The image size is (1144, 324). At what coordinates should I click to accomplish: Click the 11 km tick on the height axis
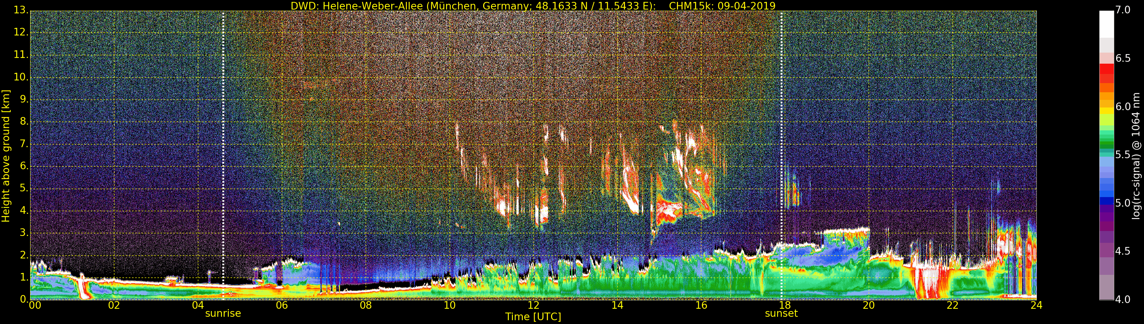pyautogui.click(x=21, y=55)
